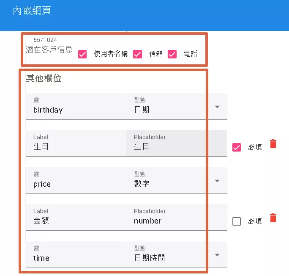Focus the Placeholder field containing 生日
The image size is (289, 276).
point(177,147)
